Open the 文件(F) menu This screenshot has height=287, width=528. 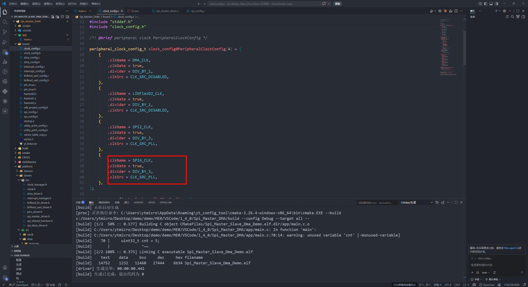pos(13,4)
